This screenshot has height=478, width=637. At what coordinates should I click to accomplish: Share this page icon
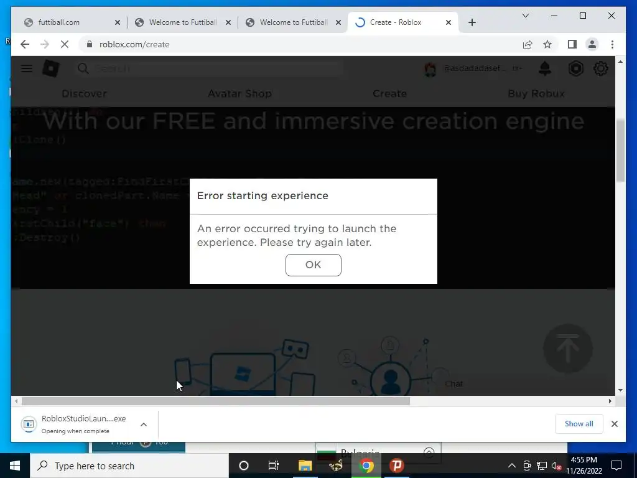pyautogui.click(x=528, y=44)
